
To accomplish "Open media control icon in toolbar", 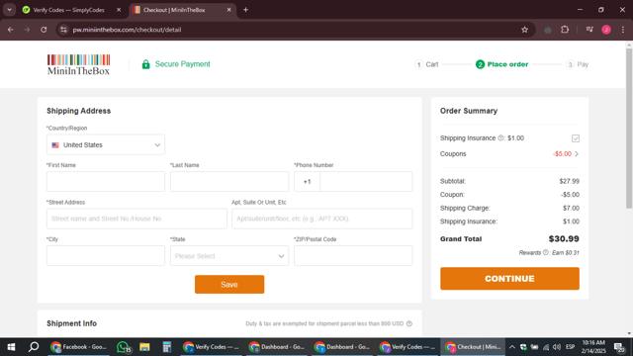I will [589, 30].
